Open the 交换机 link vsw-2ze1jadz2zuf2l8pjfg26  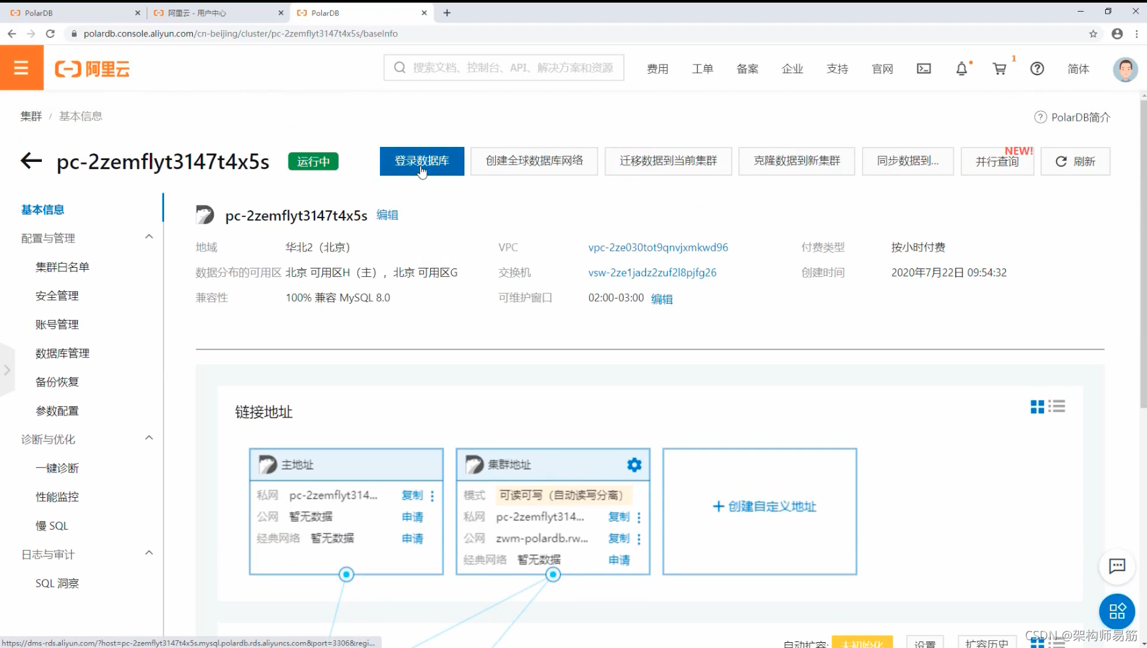(652, 272)
